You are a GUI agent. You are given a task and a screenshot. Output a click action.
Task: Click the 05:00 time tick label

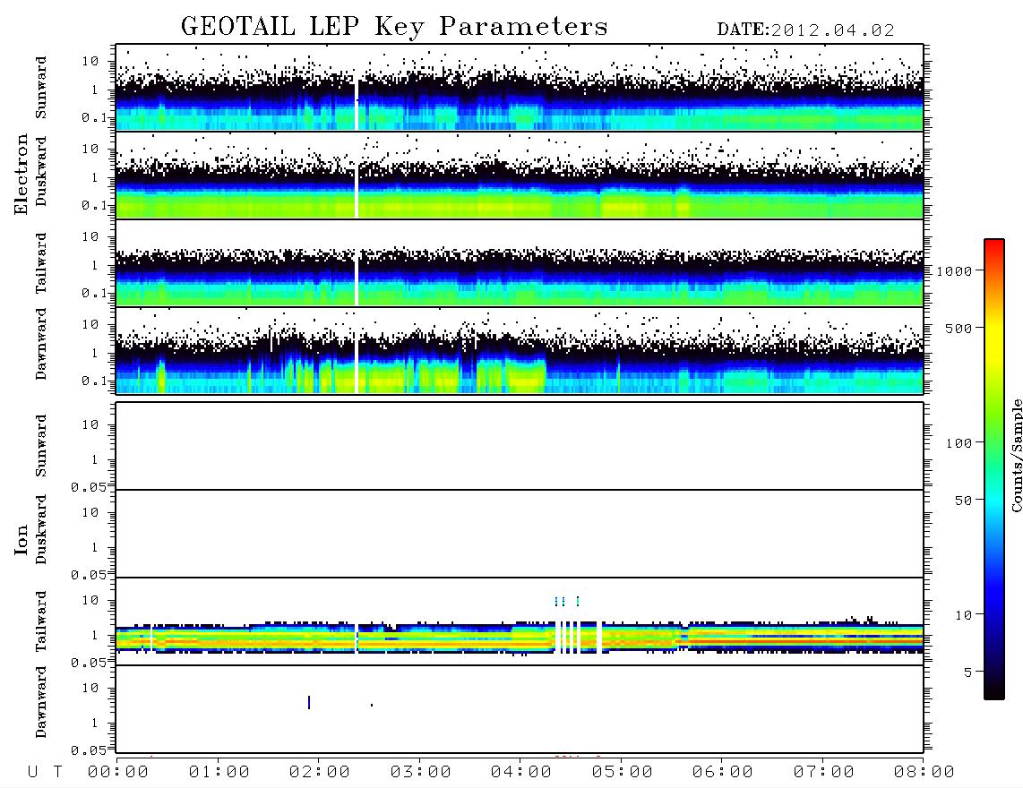(623, 773)
